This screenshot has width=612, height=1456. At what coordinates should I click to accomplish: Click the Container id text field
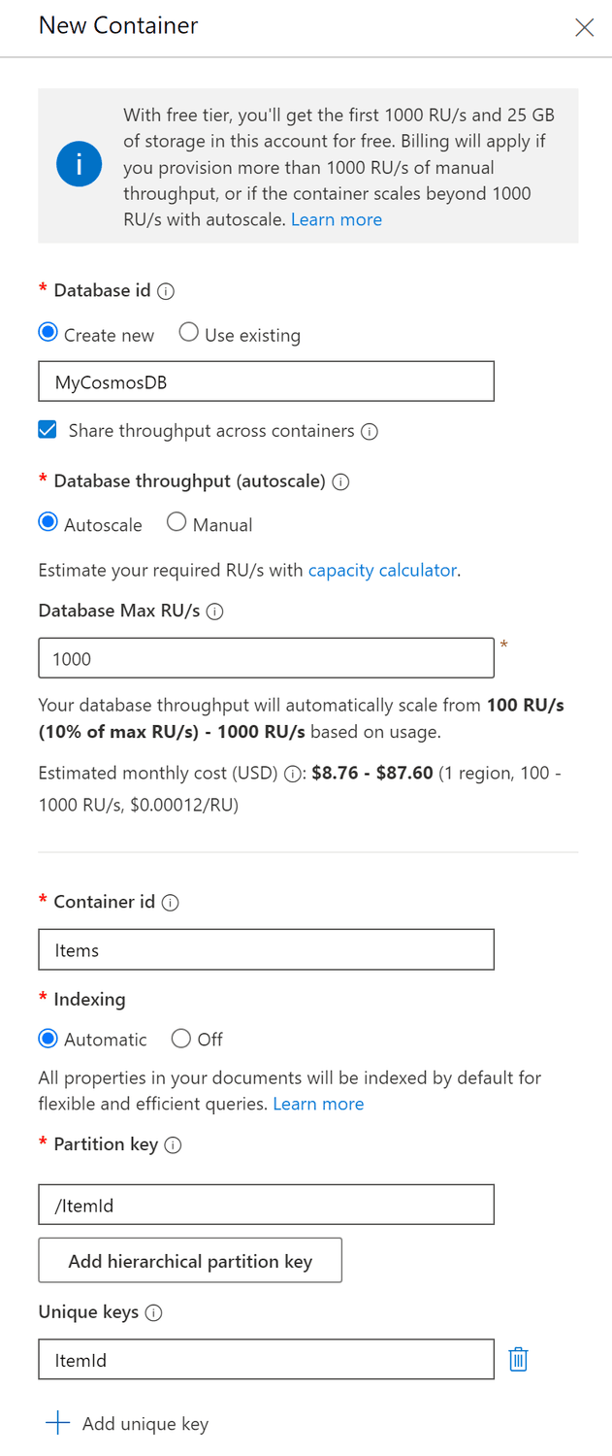click(267, 949)
